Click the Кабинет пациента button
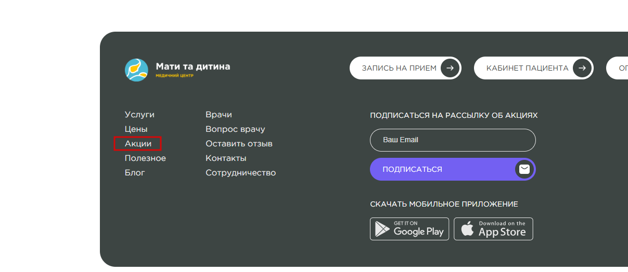 coord(534,68)
